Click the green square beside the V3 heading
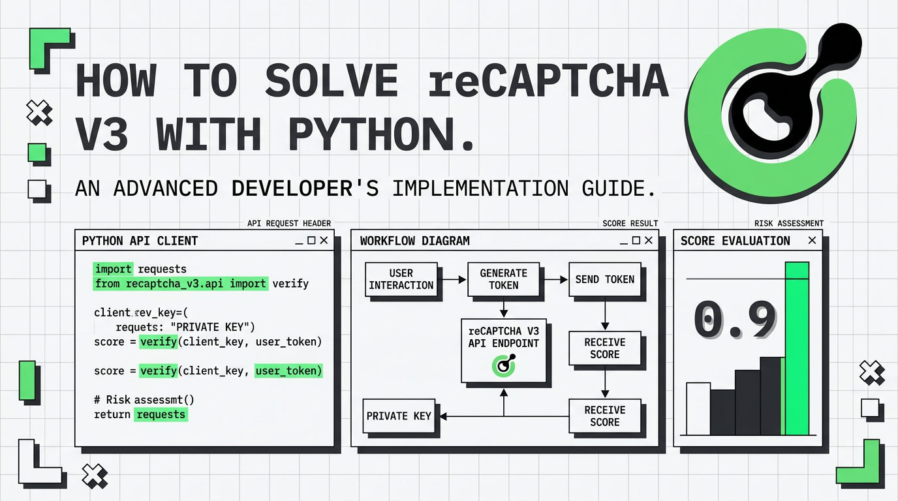898x501 pixels. click(39, 153)
